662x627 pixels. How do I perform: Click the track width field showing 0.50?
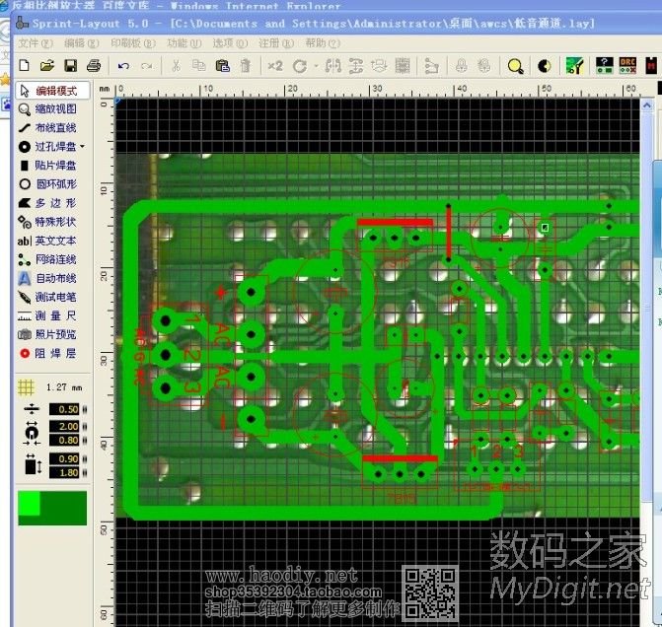68,409
